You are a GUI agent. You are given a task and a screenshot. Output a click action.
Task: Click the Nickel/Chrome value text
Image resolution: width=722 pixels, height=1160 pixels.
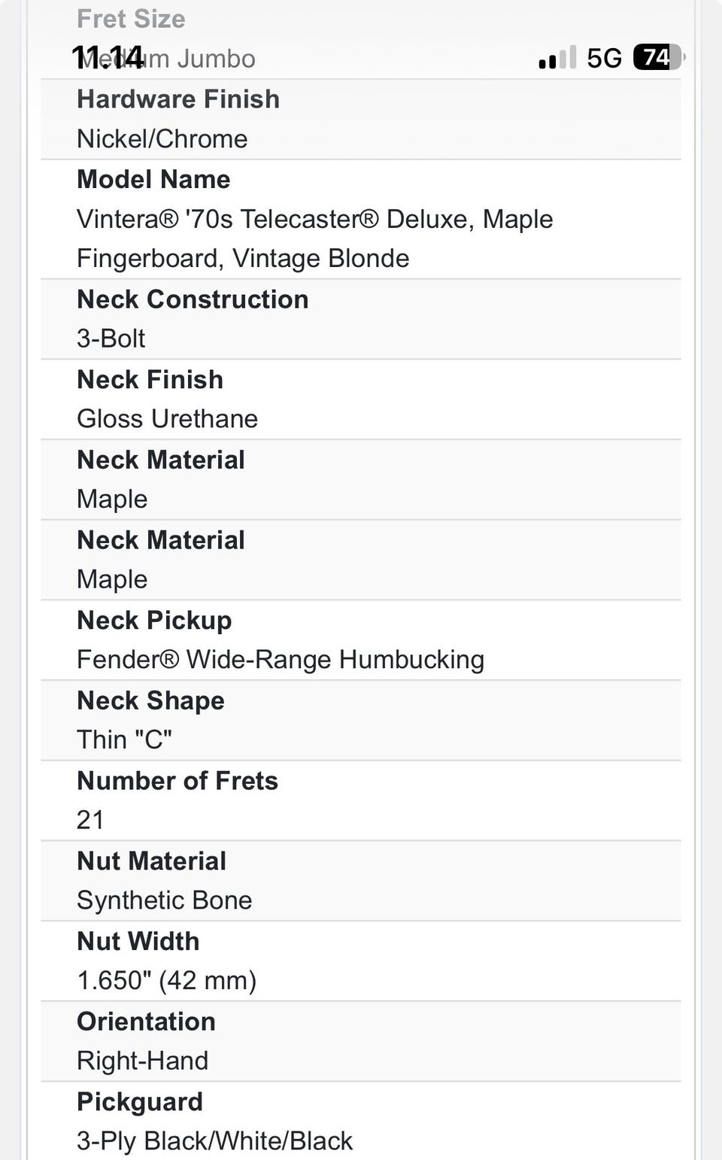[162, 139]
